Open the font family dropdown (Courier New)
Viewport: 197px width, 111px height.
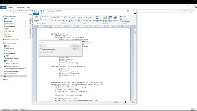[x=65, y=18]
